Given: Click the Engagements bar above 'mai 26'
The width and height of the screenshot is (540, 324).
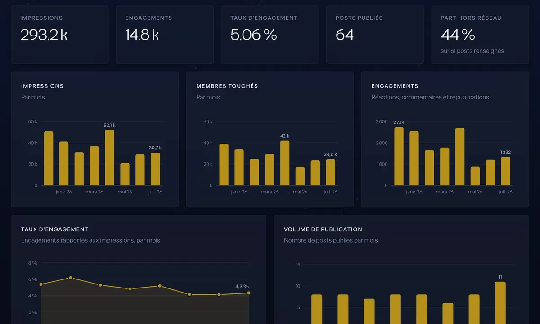Looking at the screenshot, I should pos(475,176).
